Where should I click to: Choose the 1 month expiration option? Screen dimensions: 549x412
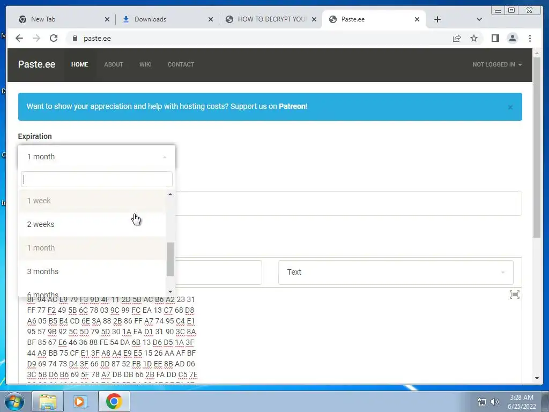click(92, 248)
